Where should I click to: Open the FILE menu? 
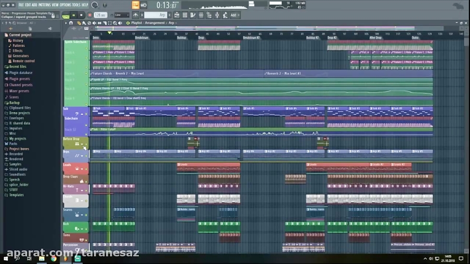[x=21, y=5]
